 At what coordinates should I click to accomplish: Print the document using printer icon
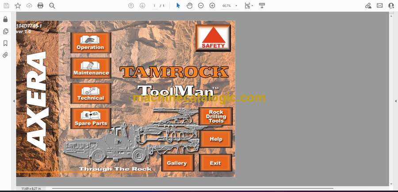(x=40, y=6)
